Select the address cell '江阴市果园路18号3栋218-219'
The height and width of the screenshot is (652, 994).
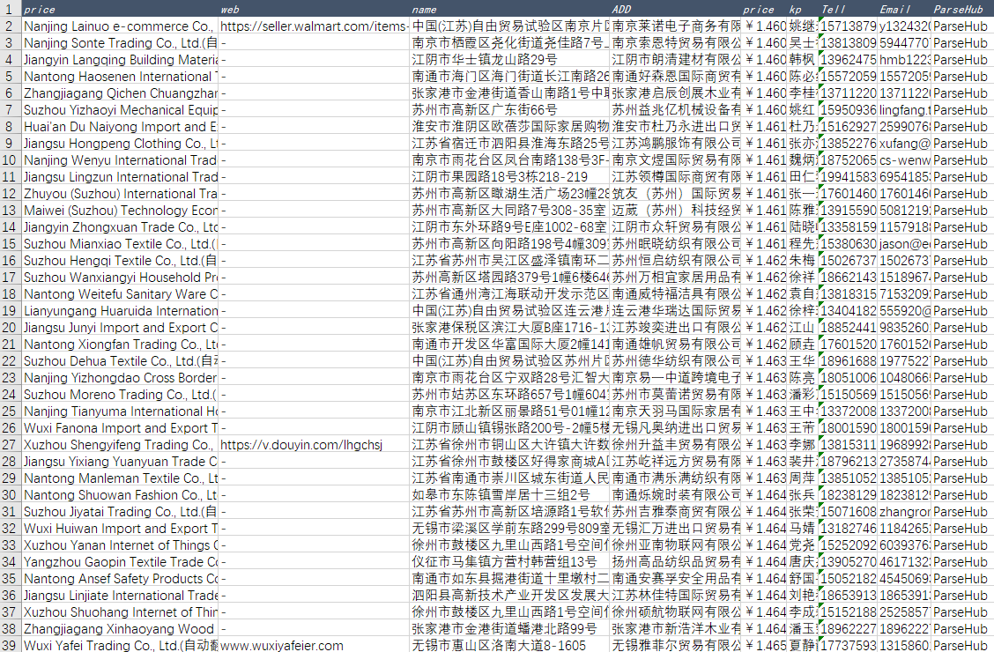(x=509, y=177)
